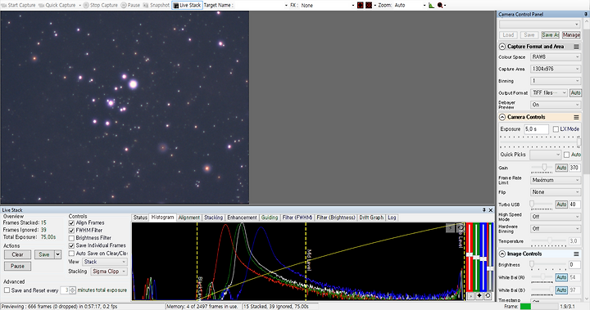The width and height of the screenshot is (590, 310).
Task: Open the Flip dropdown
Action: point(556,192)
